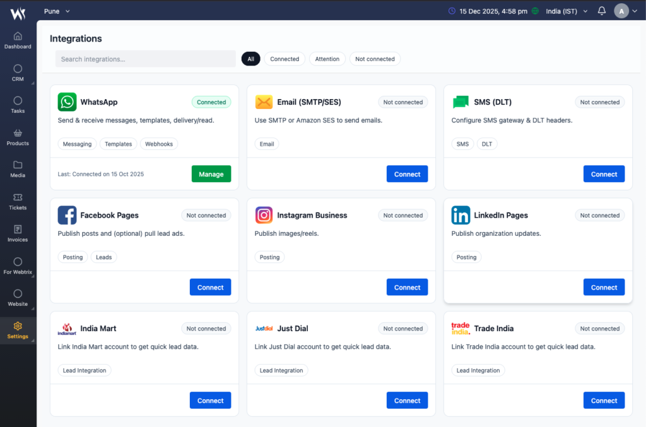Screen dimensions: 646x427
Task: Filter integrations by Connected
Action: coord(285,59)
